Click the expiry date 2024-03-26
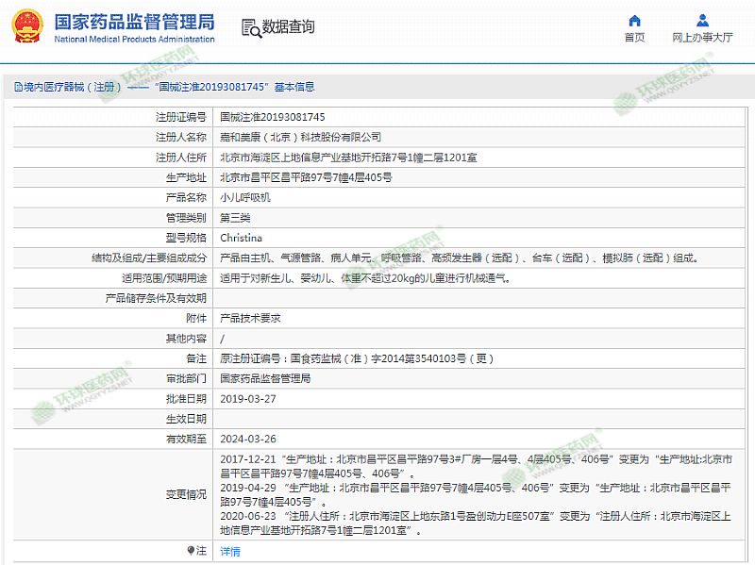Viewport: 755px width, 565px height. (x=246, y=439)
